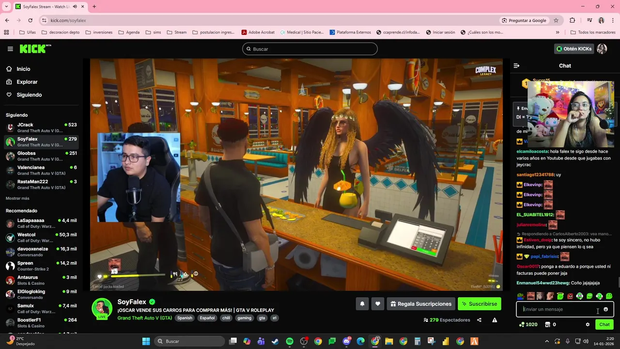Open a new Chrome tab
The width and height of the screenshot is (620, 349).
94,7
